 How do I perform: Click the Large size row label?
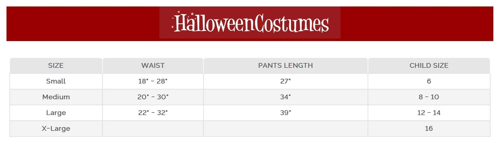[56, 113]
